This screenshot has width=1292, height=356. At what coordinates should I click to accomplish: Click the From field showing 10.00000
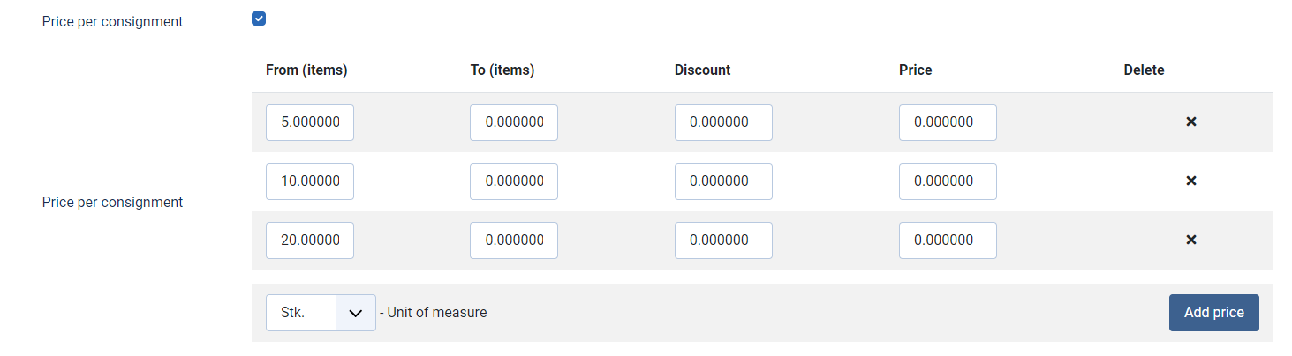click(x=310, y=182)
